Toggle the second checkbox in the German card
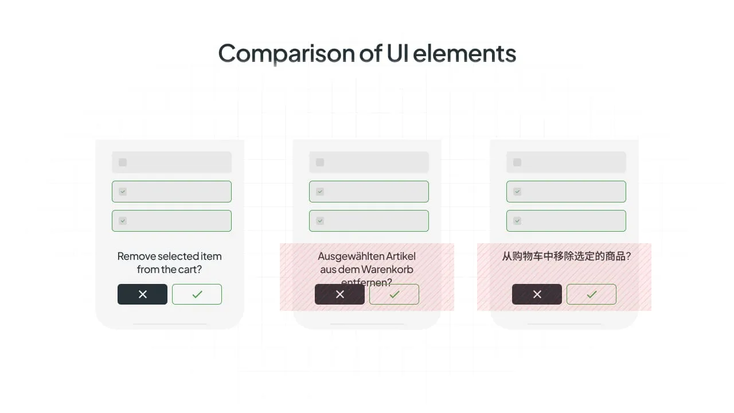The height and width of the screenshot is (413, 734). tap(319, 220)
